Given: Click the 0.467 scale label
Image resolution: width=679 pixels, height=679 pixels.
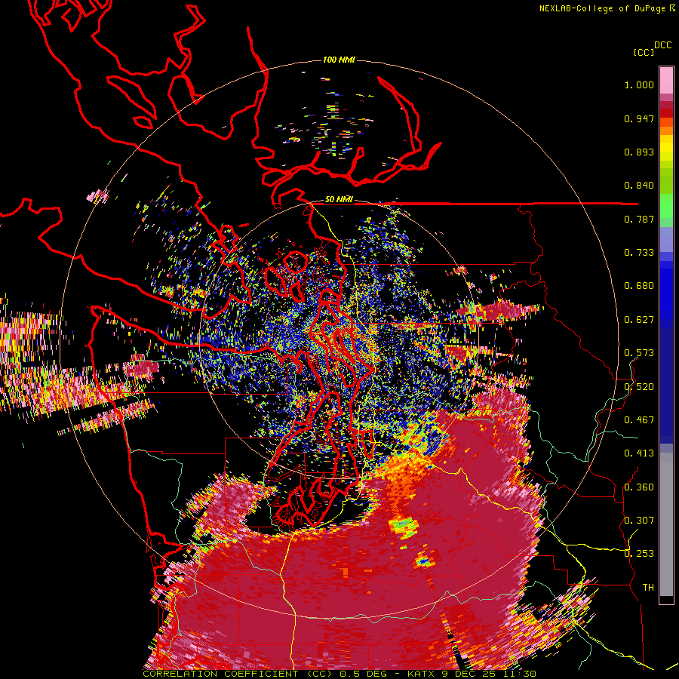Looking at the screenshot, I should [639, 419].
